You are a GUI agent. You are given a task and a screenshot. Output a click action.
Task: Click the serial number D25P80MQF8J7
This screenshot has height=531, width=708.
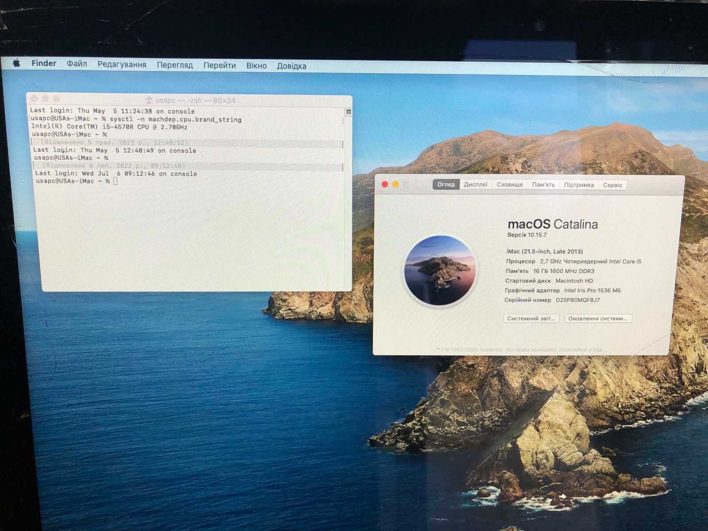point(578,300)
